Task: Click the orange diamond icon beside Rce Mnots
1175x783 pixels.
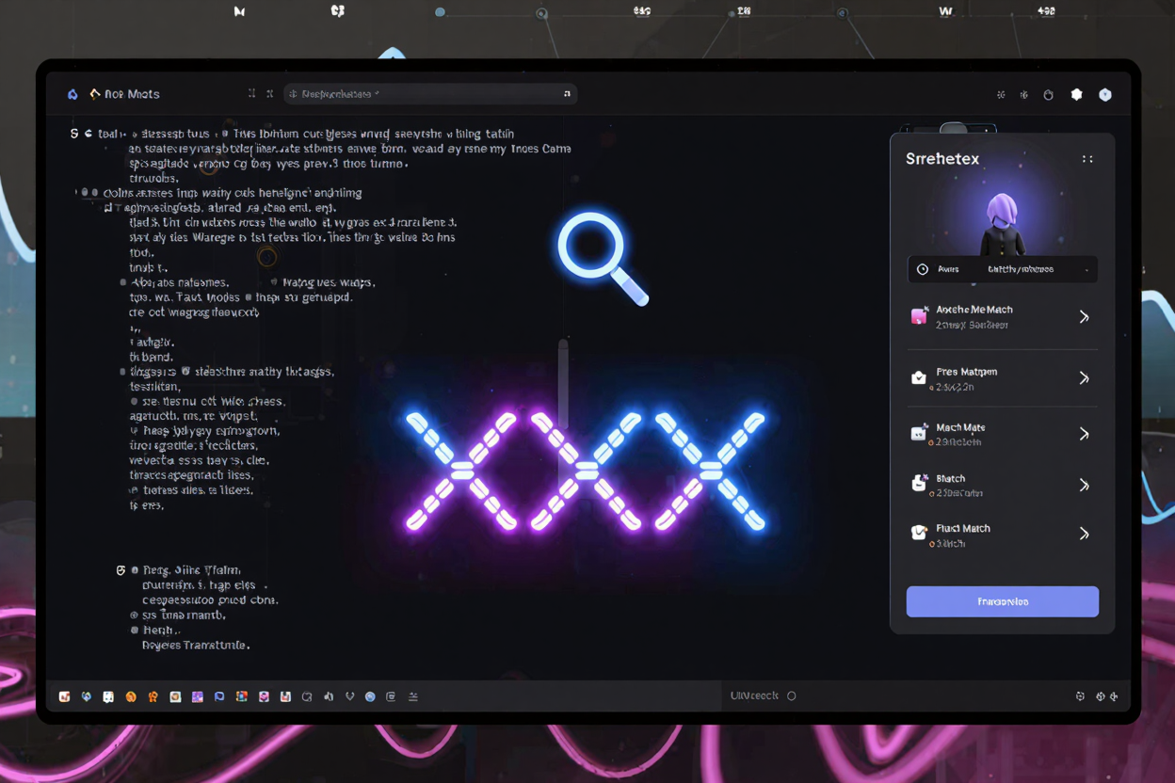Action: tap(95, 94)
